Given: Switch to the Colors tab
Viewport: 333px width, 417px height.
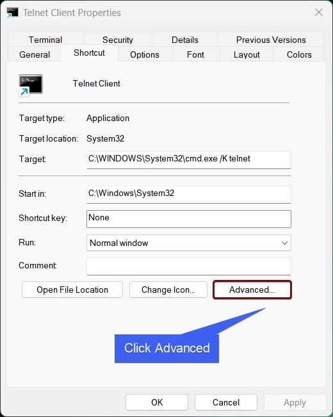Looking at the screenshot, I should point(299,54).
